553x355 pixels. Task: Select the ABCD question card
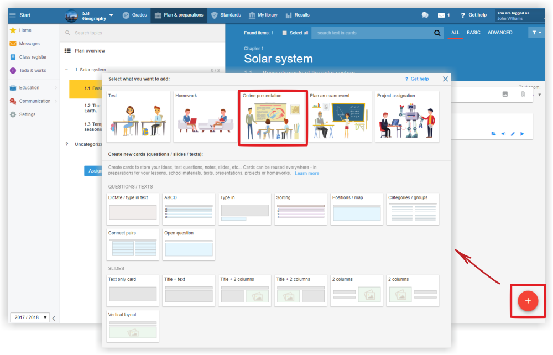pos(189,209)
